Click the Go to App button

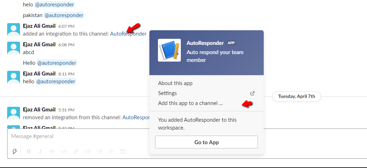point(207,142)
